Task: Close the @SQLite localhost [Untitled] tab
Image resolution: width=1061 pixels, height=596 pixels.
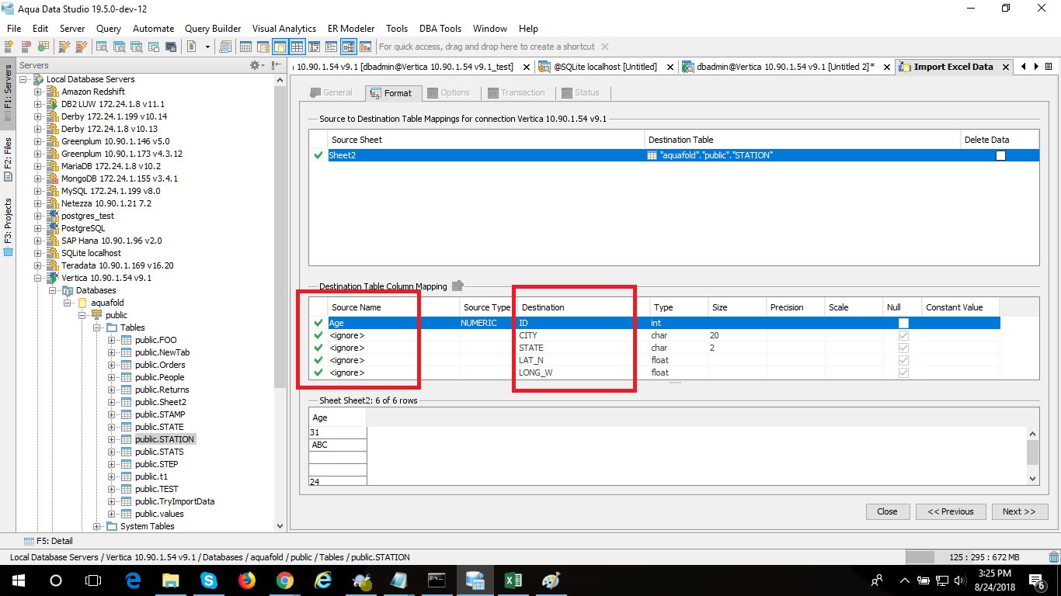Action: click(670, 67)
